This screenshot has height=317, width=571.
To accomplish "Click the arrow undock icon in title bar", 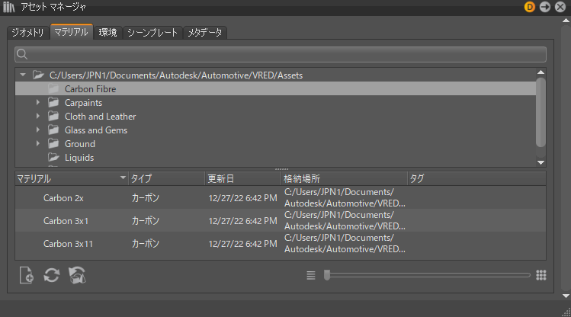I will 545,7.
